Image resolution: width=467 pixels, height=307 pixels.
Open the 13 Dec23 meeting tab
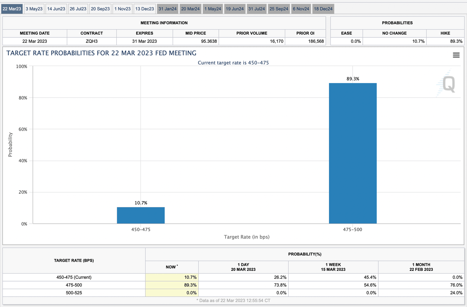pyautogui.click(x=144, y=9)
